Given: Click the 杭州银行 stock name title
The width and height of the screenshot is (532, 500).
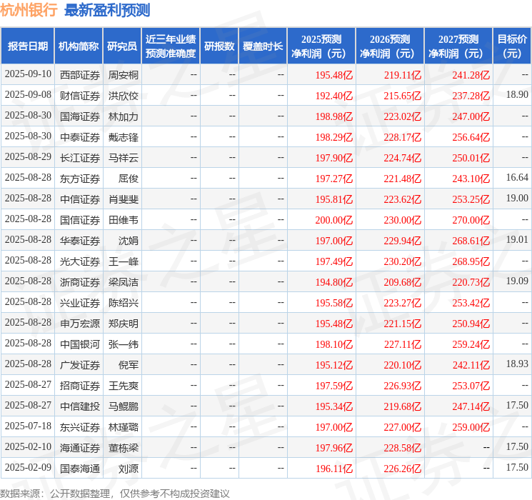Looking at the screenshot, I should pos(29,10).
